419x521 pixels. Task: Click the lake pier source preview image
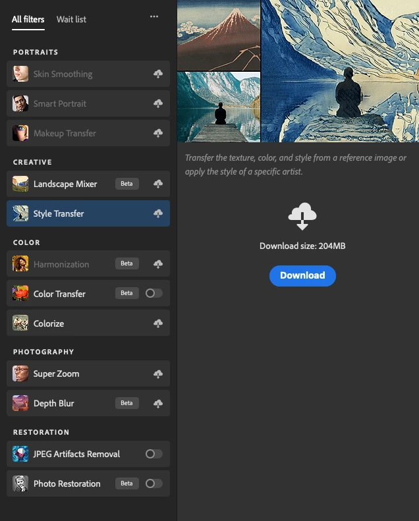click(x=219, y=107)
